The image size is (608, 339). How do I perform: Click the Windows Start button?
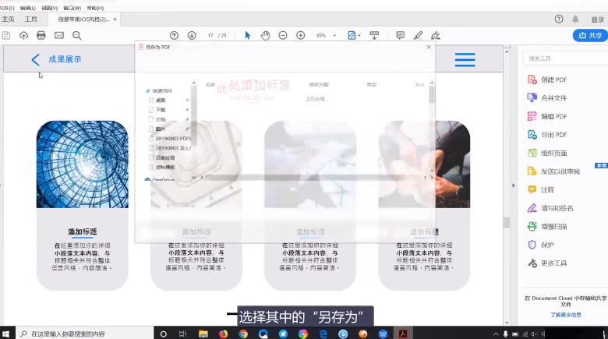click(x=5, y=334)
